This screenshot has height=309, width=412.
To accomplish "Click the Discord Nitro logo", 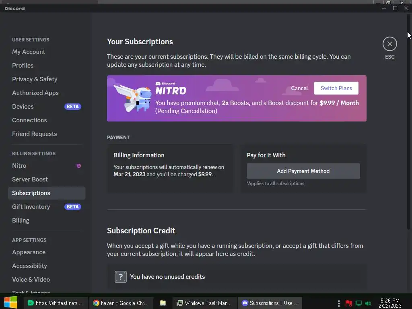I will (x=171, y=88).
